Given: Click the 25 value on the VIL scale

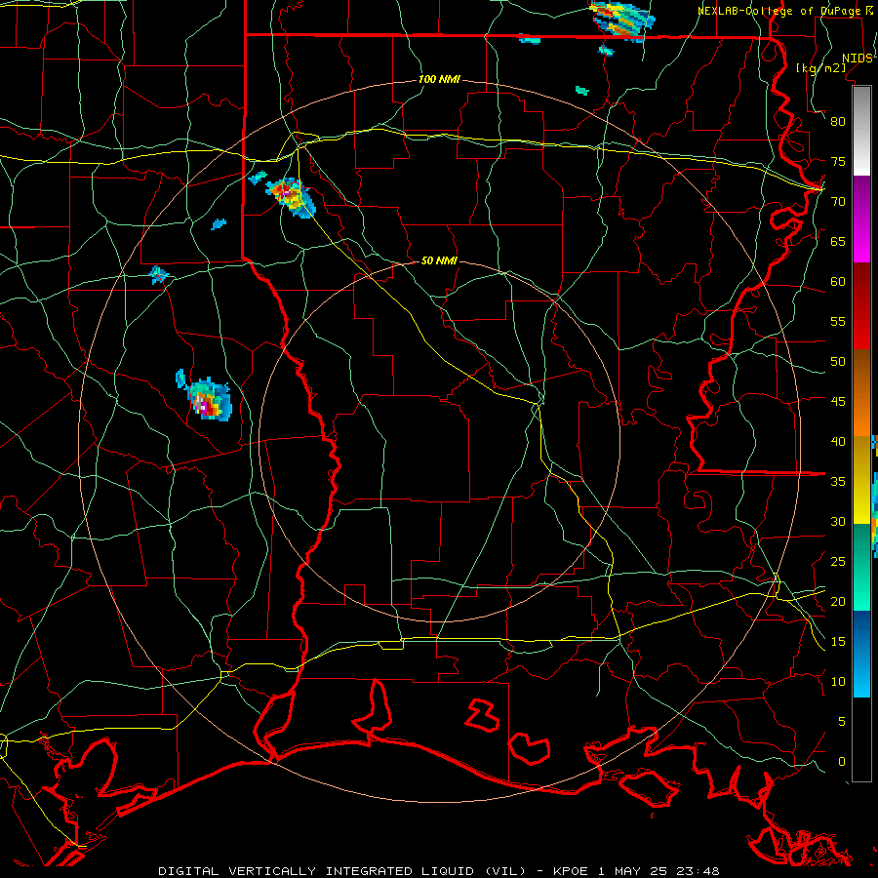Looking at the screenshot, I should point(838,562).
